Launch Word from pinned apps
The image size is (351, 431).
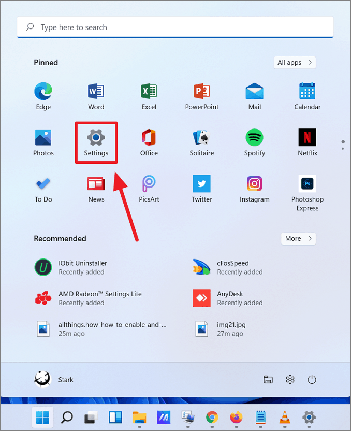pyautogui.click(x=96, y=96)
